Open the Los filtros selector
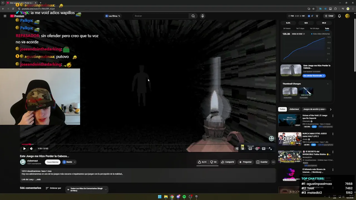This screenshot has width=356, height=200. pyautogui.click(x=113, y=16)
